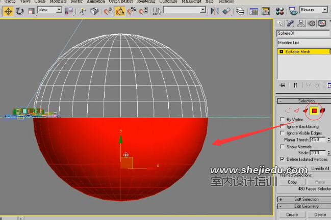This screenshot has height=220, width=331.
Task: Switch to the Modify panel tab
Action: [291, 23]
